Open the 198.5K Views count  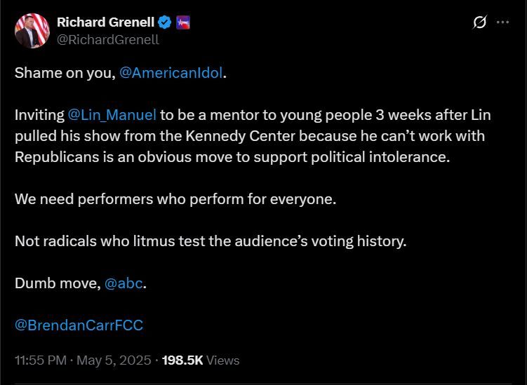(201, 360)
